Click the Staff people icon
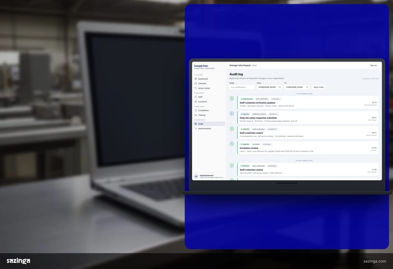 tap(196, 97)
